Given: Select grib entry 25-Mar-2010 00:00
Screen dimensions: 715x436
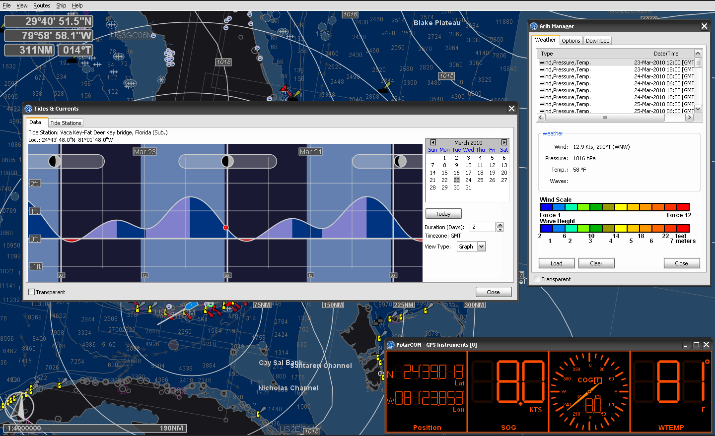Looking at the screenshot, I should (616, 104).
